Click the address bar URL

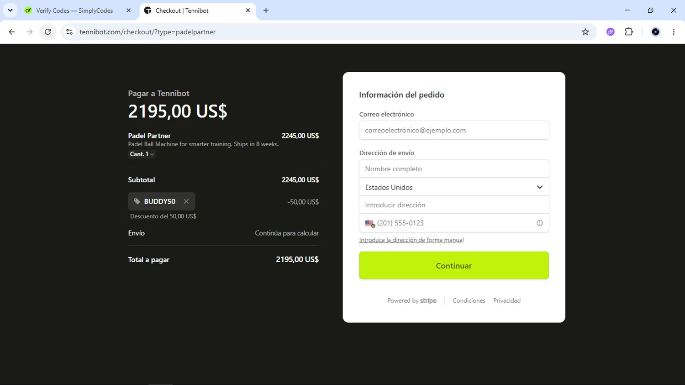148,32
